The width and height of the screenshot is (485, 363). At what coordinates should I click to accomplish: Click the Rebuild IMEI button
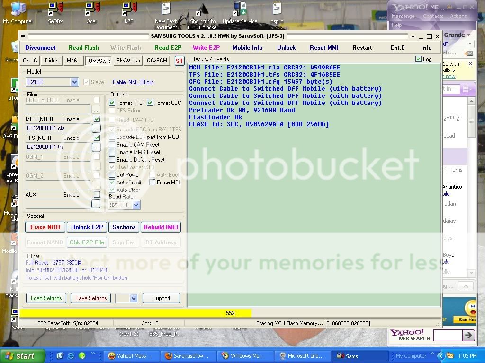pyautogui.click(x=161, y=227)
